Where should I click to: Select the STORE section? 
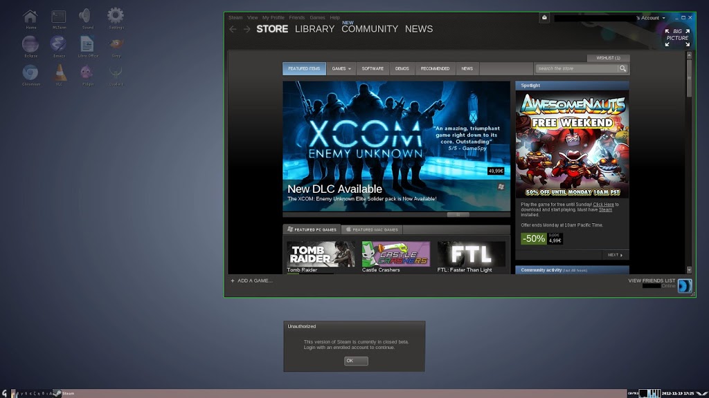point(272,29)
